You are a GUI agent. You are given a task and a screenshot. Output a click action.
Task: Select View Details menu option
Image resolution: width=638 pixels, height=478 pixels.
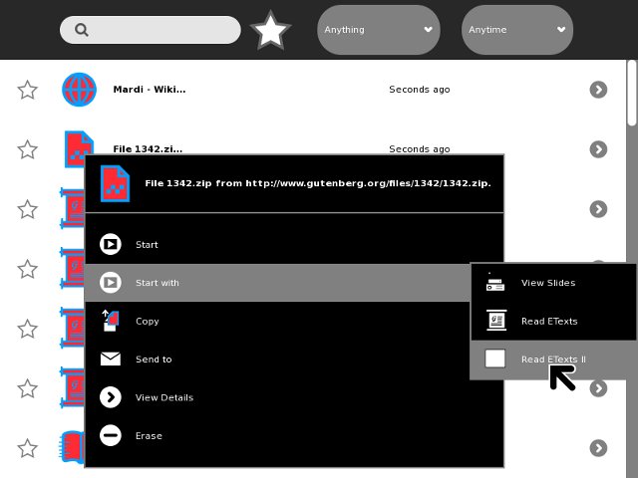click(163, 397)
